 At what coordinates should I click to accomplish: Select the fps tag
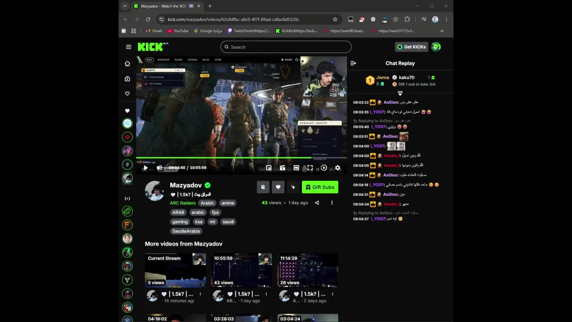215,212
